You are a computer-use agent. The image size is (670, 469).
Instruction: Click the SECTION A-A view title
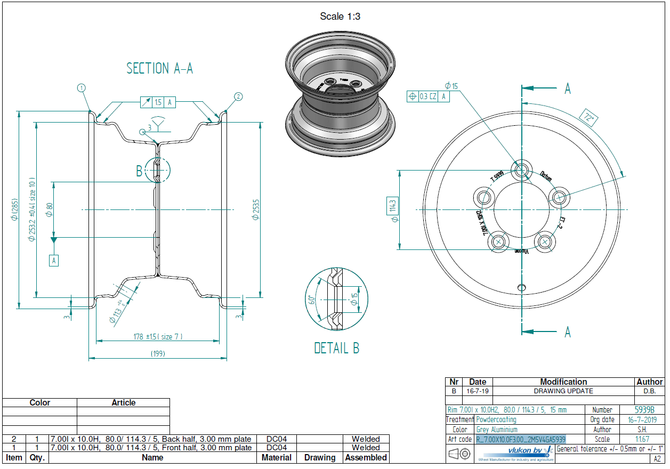tap(159, 68)
